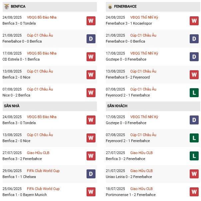Click W badge for Benfica 3-0 Tondela
Viewport: 201px width, 201px height.
pyautogui.click(x=91, y=21)
